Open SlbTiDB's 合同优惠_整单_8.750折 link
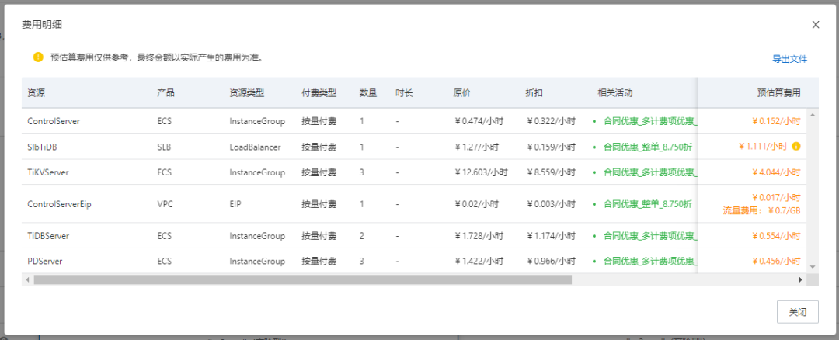Screen dimensions: 839x340 pos(646,146)
